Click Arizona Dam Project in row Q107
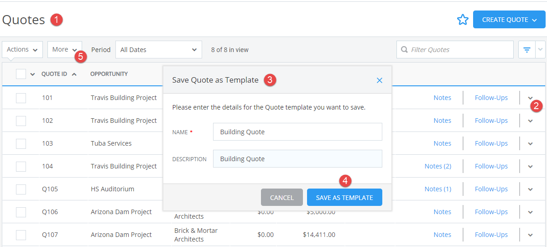 pyautogui.click(x=121, y=235)
